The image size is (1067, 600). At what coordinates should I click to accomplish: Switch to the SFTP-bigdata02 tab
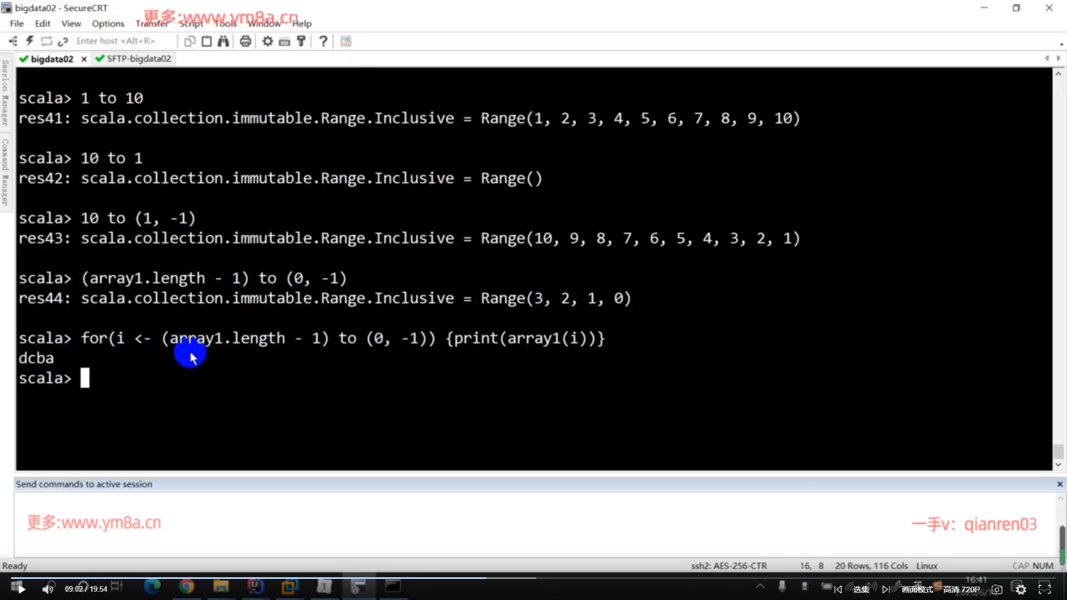tap(138, 58)
